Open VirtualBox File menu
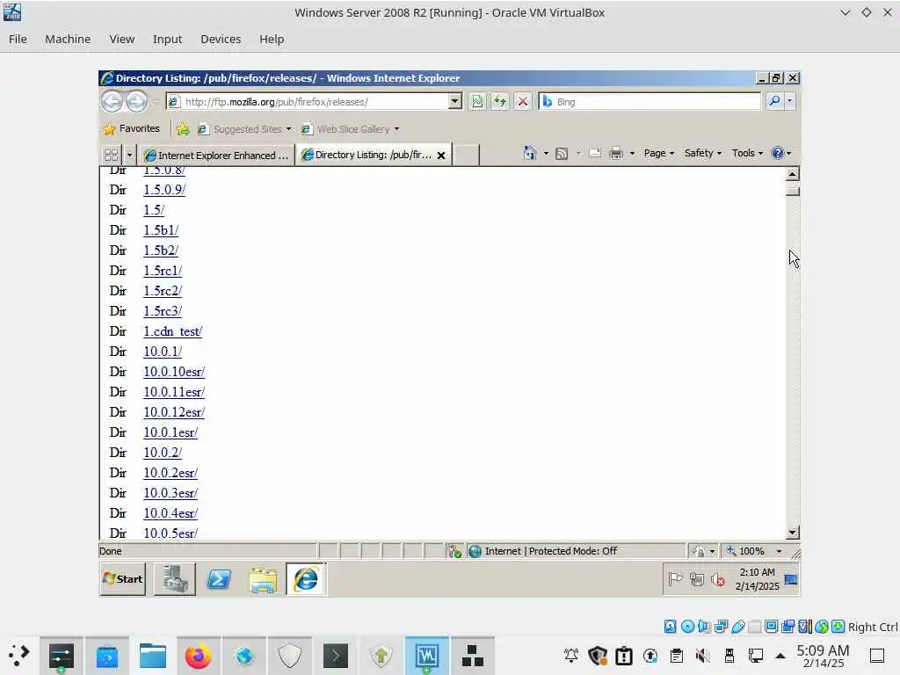Viewport: 900px width, 675px height. coord(18,39)
